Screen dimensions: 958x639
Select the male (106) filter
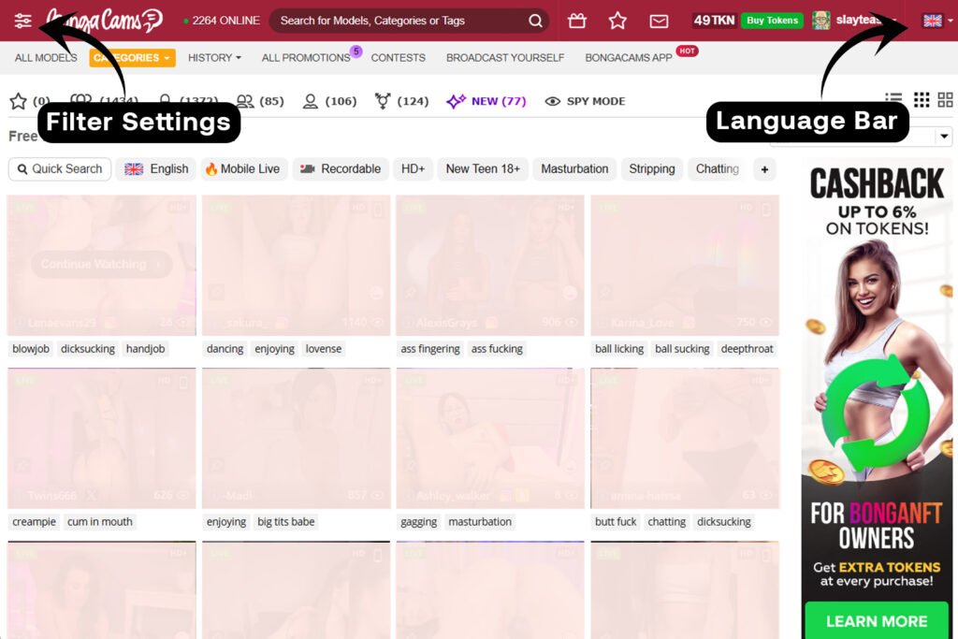click(330, 101)
